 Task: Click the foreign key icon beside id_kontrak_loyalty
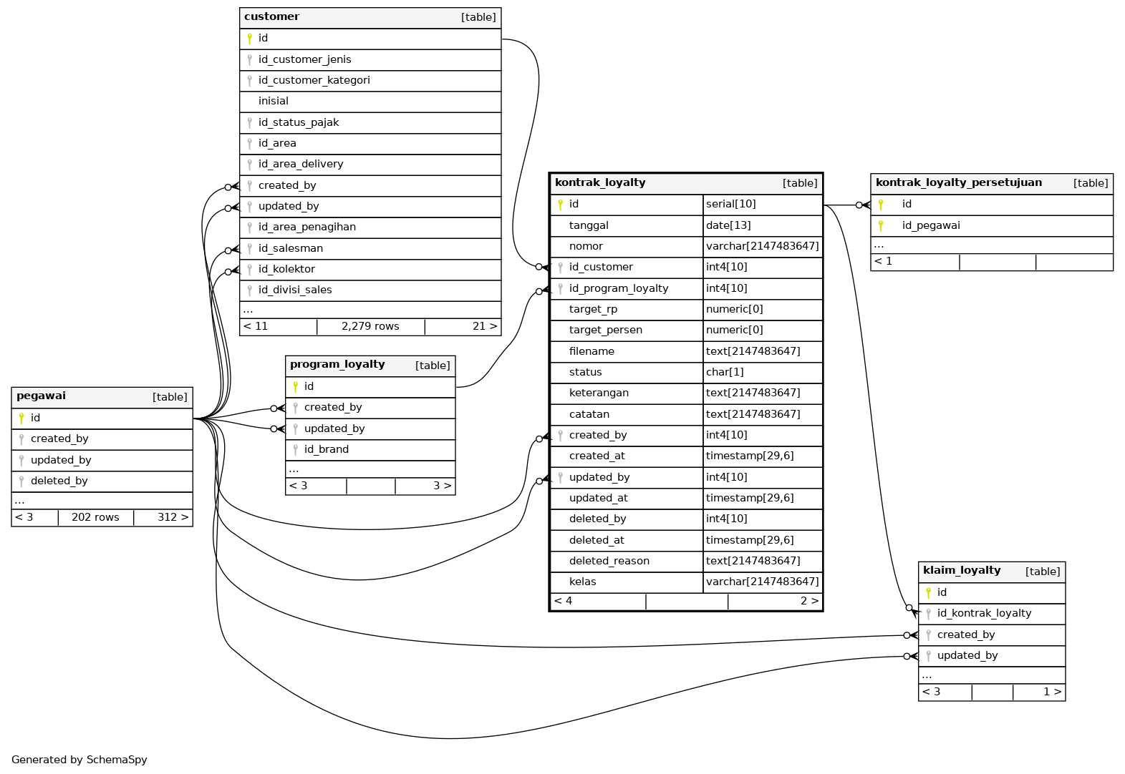point(928,614)
